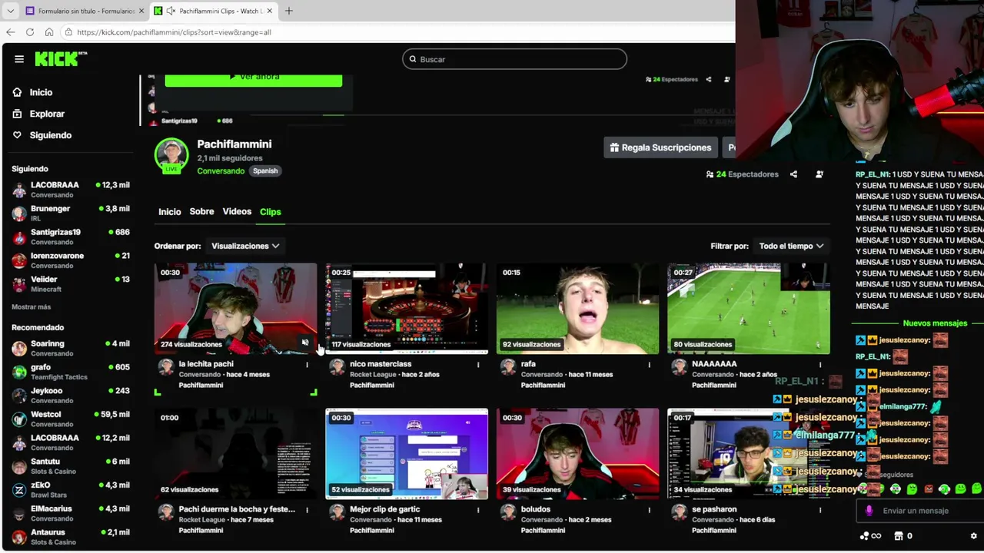Open a new browser tab

click(x=289, y=11)
